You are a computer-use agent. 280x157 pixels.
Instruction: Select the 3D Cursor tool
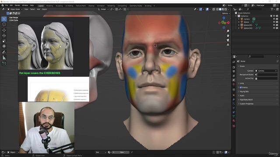click(4, 24)
